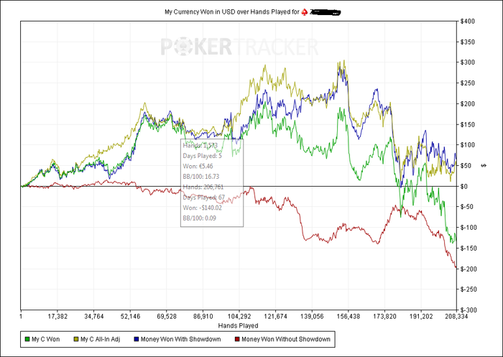This screenshot has width=503, height=357.
Task: Click the '$-150' y-axis label
Action: pyautogui.click(x=469, y=249)
